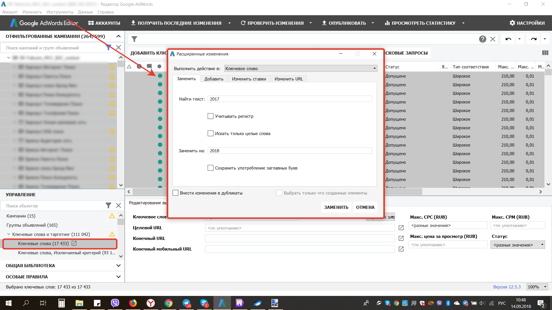Clear the main filter with the X icon
The width and height of the screenshot is (552, 310).
pyautogui.click(x=493, y=39)
